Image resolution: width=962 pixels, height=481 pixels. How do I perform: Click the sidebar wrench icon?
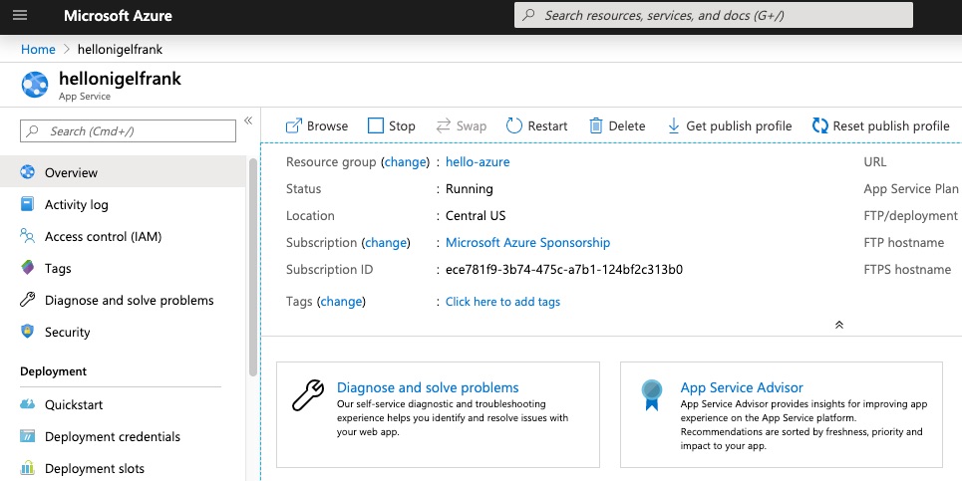(28, 300)
